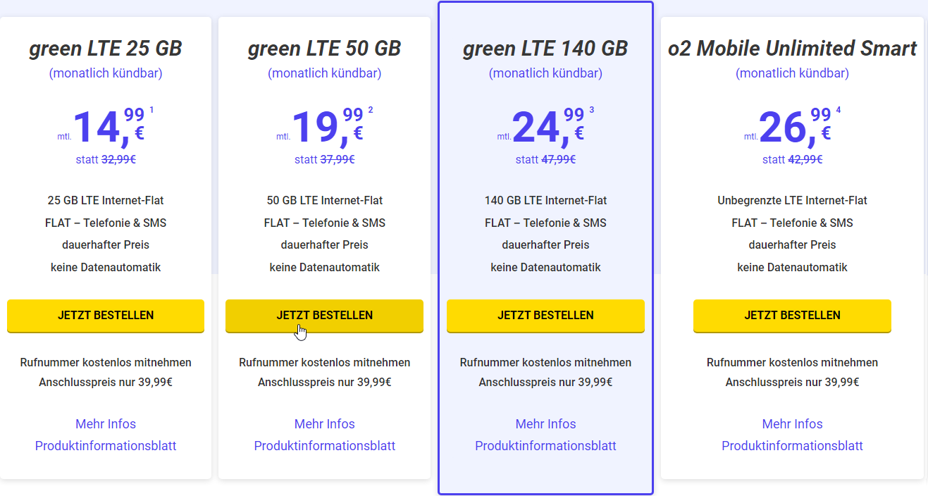928x496 pixels.
Task: Open Mehr Infos for o2 Mobile Unlimited Smart
Action: pyautogui.click(x=792, y=423)
